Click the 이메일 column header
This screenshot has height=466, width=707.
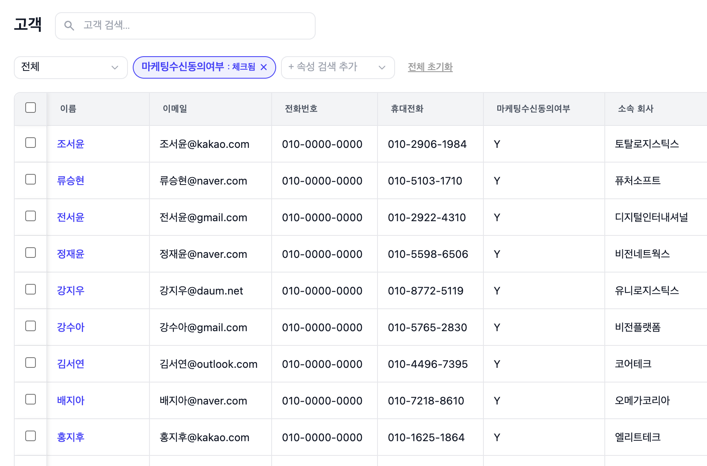pyautogui.click(x=174, y=109)
